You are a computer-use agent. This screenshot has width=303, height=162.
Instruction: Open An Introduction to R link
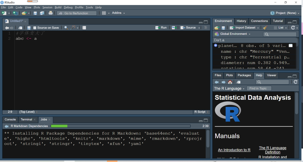234,150
